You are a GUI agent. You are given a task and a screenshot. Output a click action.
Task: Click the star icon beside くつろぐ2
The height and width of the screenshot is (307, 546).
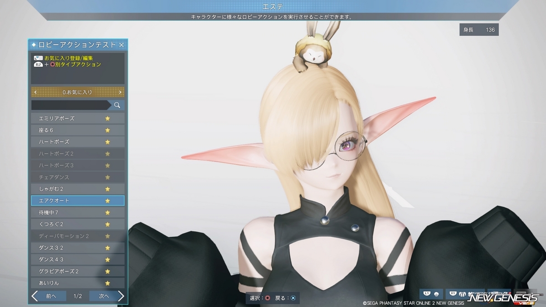point(108,224)
